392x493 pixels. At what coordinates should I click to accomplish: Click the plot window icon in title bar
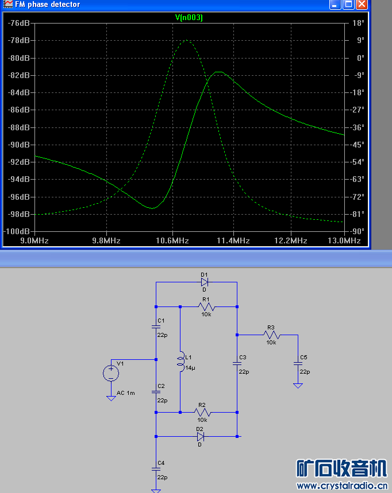pos(7,4)
